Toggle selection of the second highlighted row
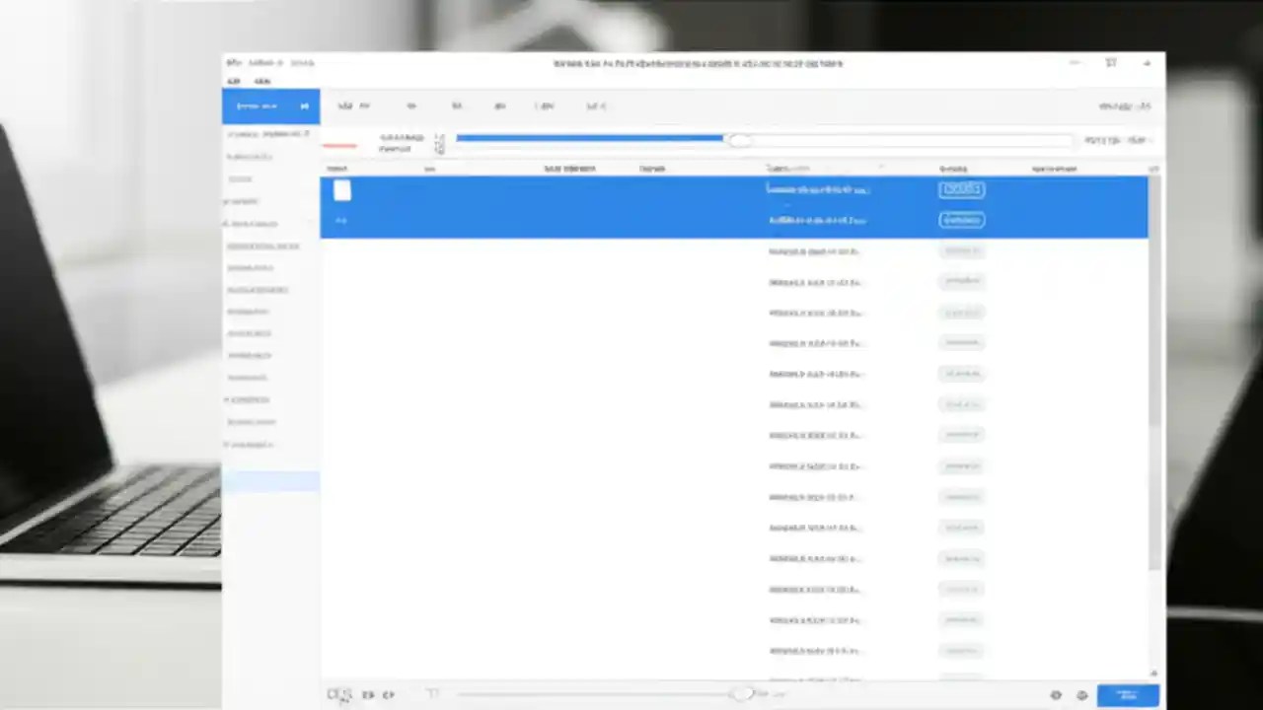 point(340,220)
